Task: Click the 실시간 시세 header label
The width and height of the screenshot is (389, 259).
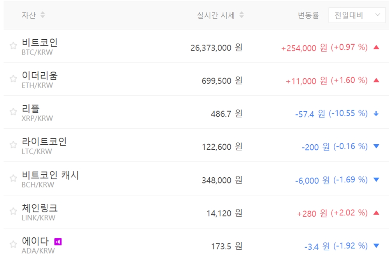Action: click(216, 16)
